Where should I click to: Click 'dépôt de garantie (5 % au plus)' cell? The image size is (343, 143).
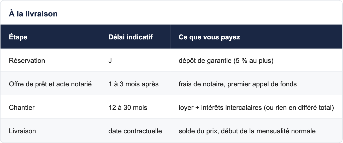(x=226, y=61)
